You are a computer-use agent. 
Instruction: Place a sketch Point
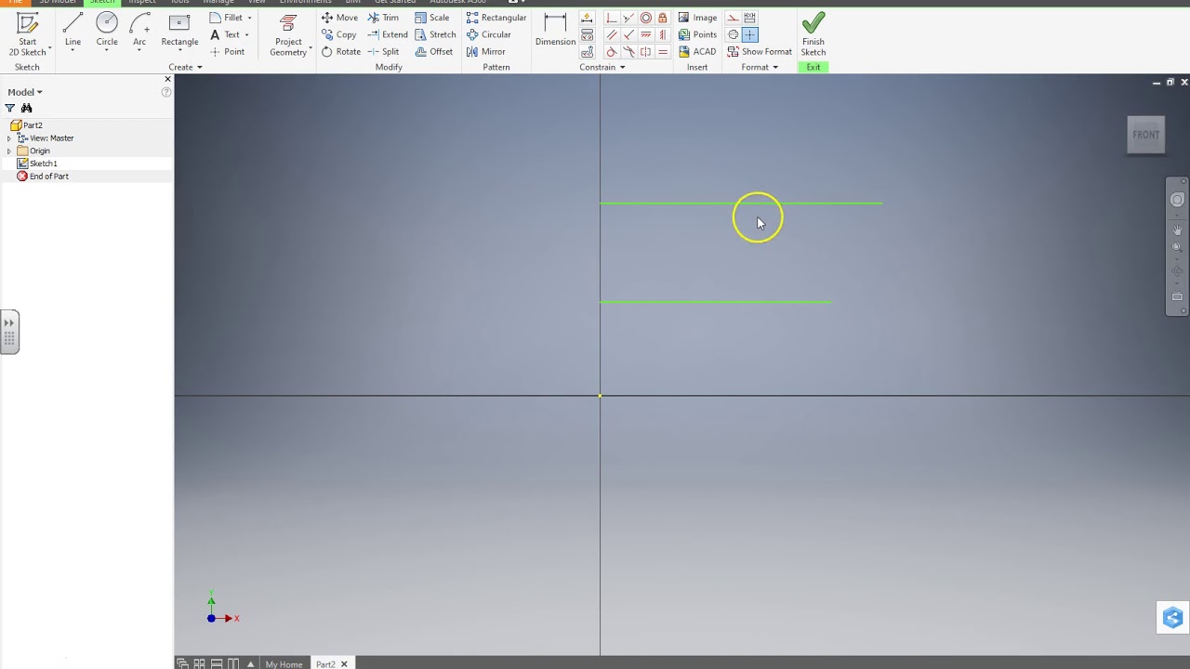point(227,52)
